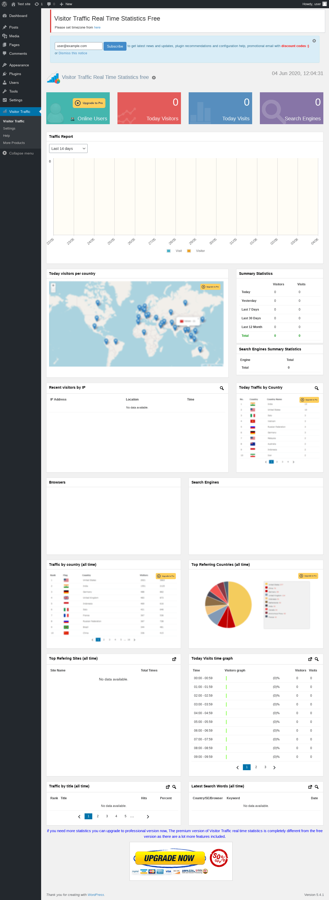This screenshot has height=900, width=329.
Task: Click the Subscribe button
Action: click(x=115, y=46)
